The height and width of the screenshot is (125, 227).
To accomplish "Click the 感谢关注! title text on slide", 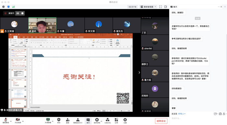I will tap(79, 77).
